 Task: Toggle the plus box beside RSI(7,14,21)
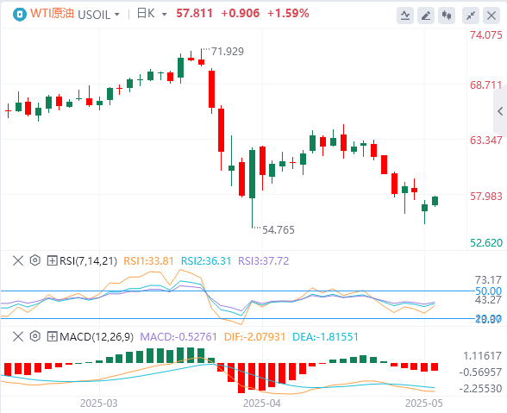click(52, 260)
